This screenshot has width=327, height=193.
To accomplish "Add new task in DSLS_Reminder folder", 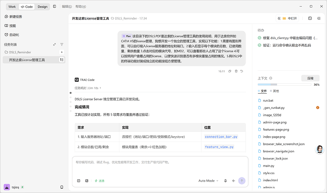I will click(62, 52).
